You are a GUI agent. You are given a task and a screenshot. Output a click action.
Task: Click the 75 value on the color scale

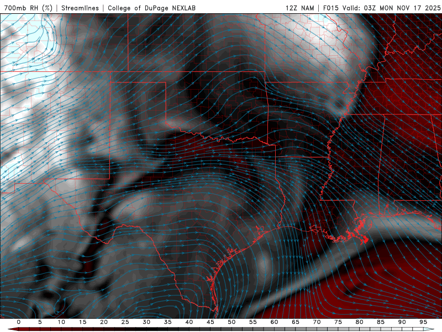click(x=338, y=322)
